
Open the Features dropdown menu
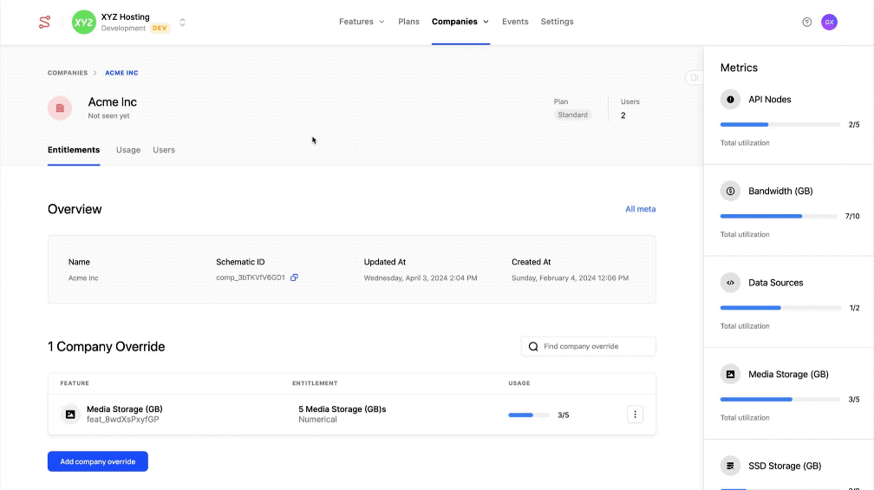pos(362,22)
